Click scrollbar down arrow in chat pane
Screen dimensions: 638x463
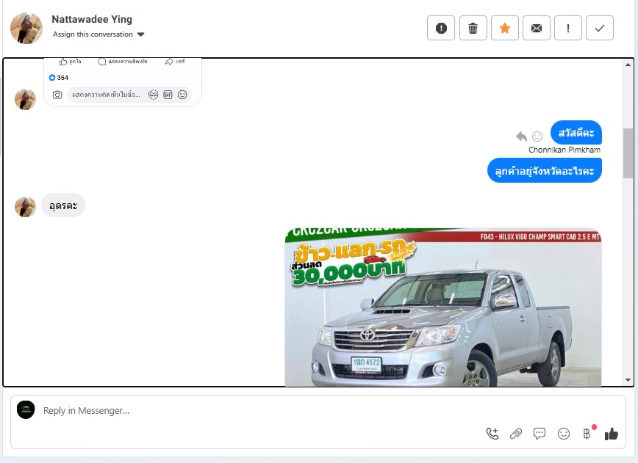coord(628,380)
